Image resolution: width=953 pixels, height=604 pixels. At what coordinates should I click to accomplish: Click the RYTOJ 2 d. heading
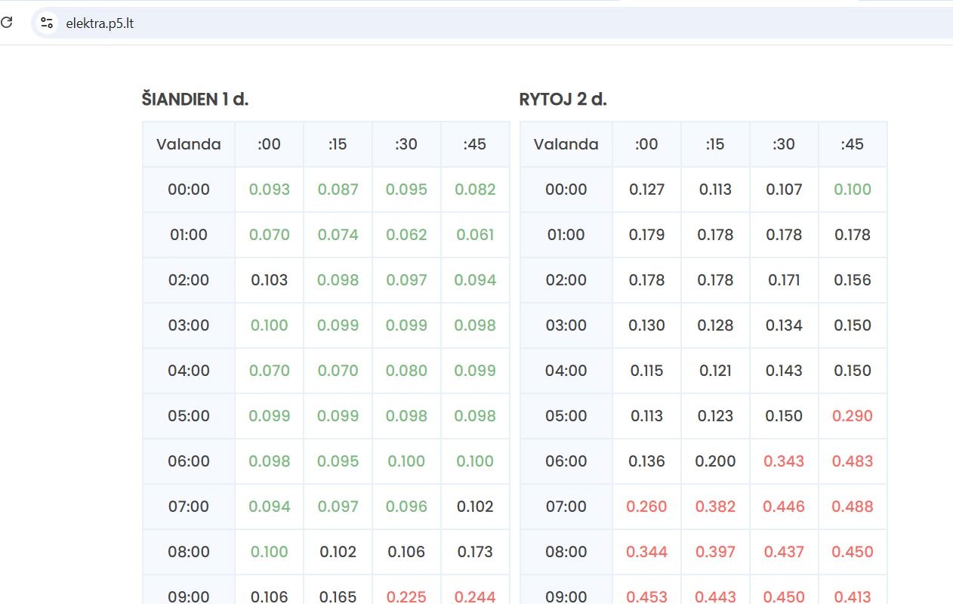coord(563,99)
